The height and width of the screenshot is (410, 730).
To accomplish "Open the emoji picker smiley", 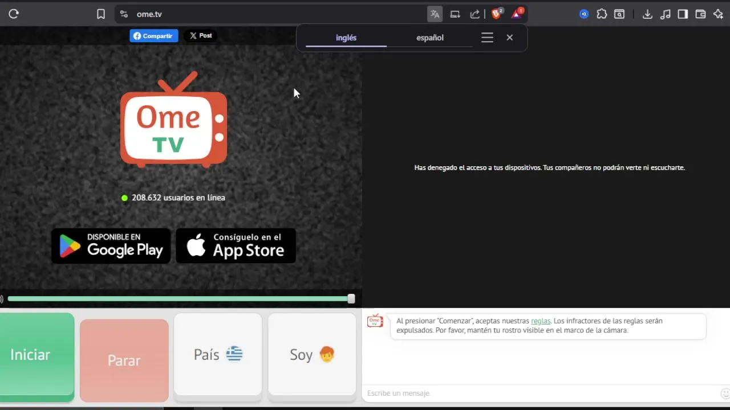I will click(x=725, y=393).
